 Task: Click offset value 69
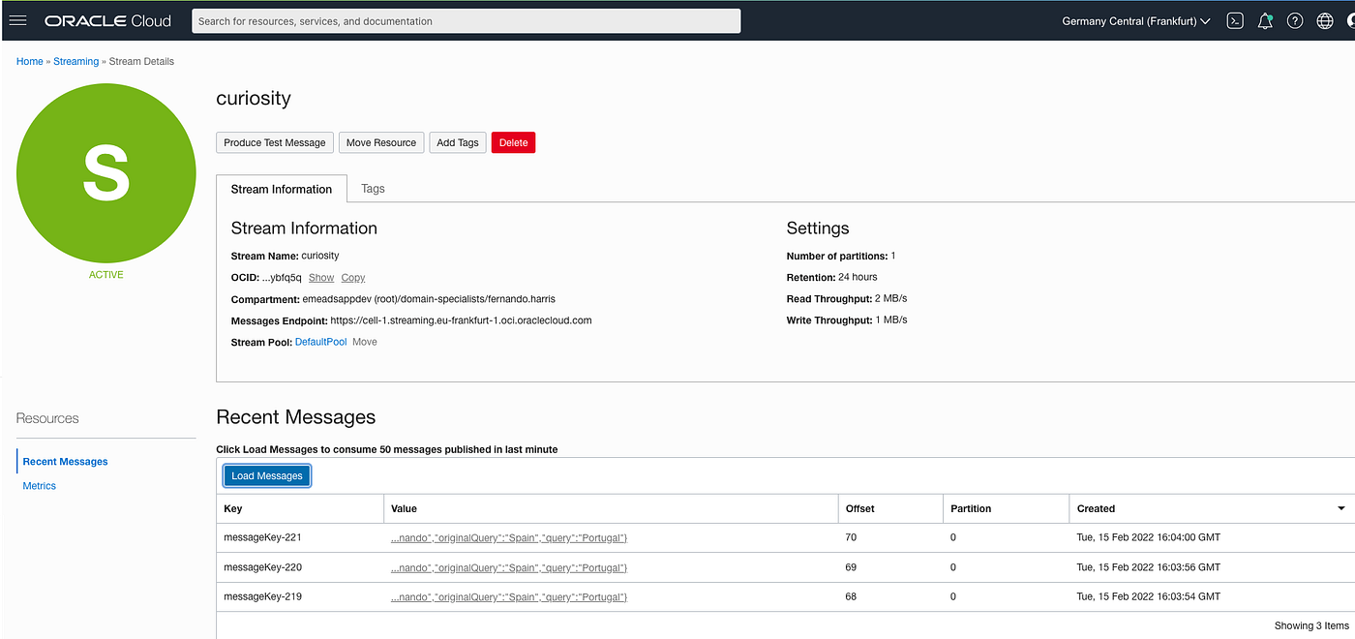point(851,567)
